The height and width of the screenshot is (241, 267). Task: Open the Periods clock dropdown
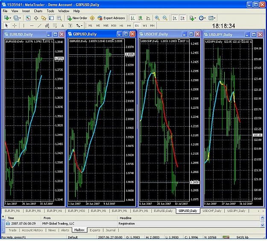point(202,18)
